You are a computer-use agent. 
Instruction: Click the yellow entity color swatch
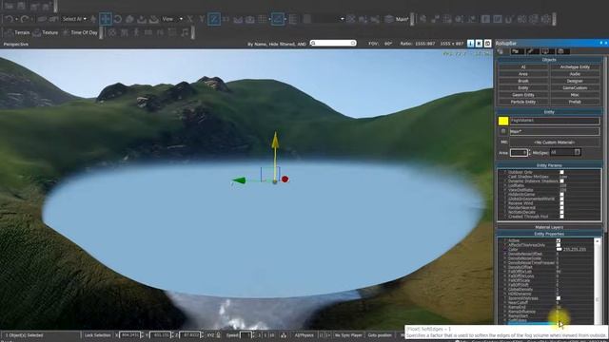click(503, 121)
